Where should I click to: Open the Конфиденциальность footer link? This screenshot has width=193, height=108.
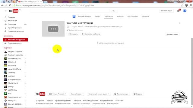(x=63, y=104)
